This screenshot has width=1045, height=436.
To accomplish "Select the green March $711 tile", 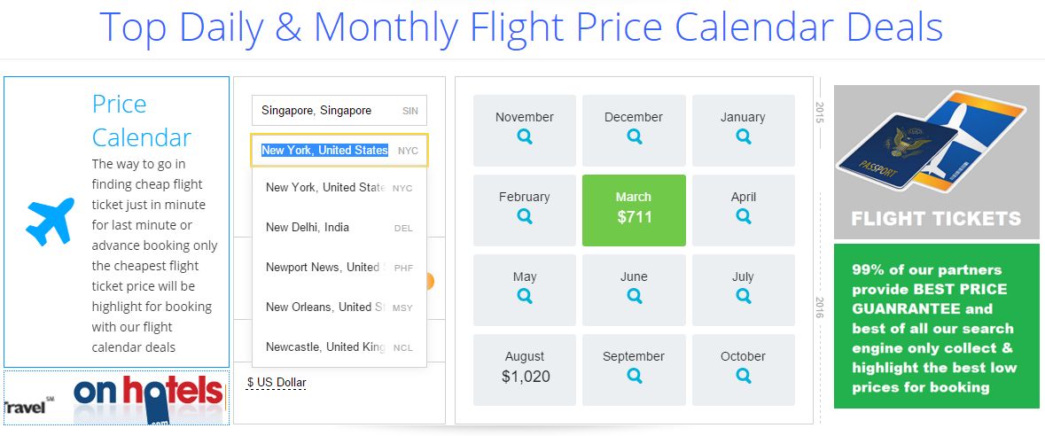I will 634,210.
